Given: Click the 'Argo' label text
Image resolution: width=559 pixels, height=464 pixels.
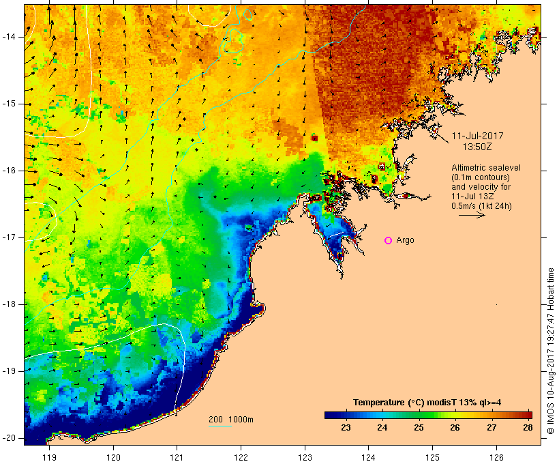Looking at the screenshot, I should [406, 240].
